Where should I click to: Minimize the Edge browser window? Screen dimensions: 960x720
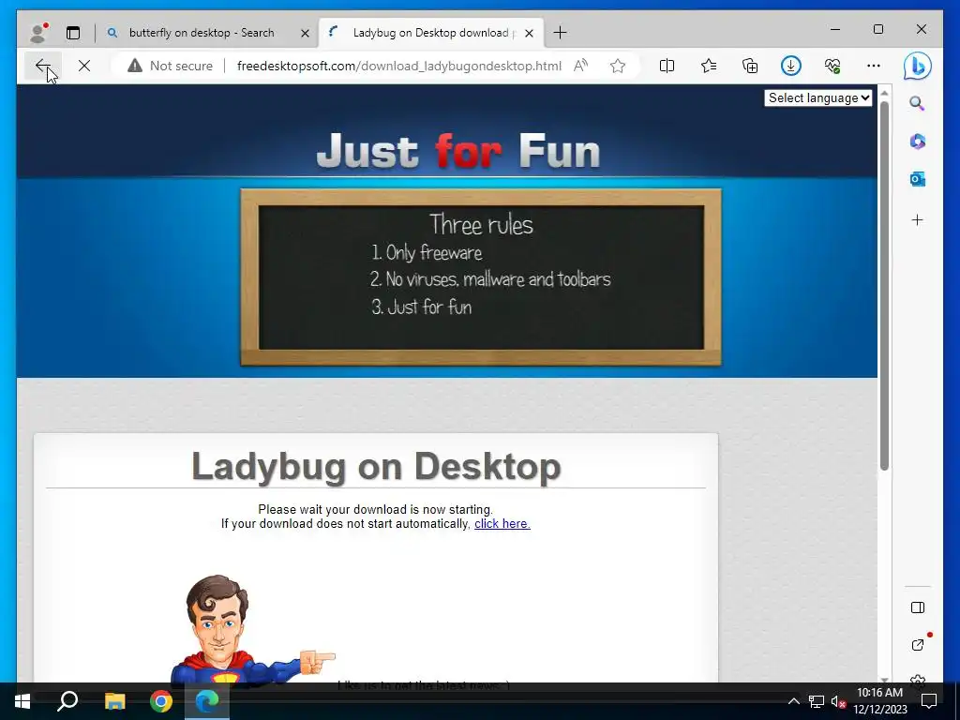(835, 29)
